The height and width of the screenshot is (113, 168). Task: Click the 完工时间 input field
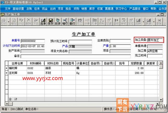pyautogui.click(x=155, y=56)
